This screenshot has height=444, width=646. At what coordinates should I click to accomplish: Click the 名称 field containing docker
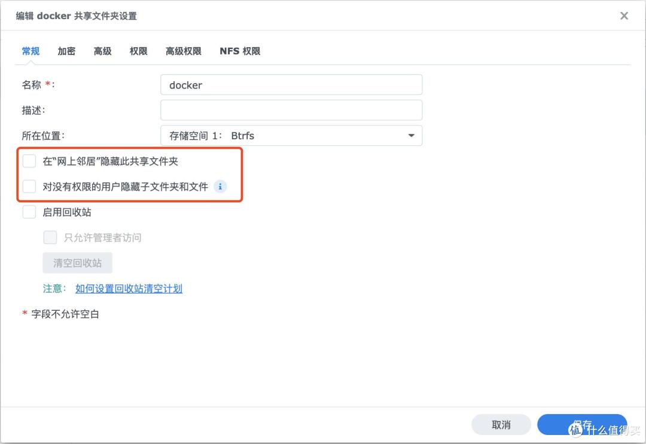(291, 85)
